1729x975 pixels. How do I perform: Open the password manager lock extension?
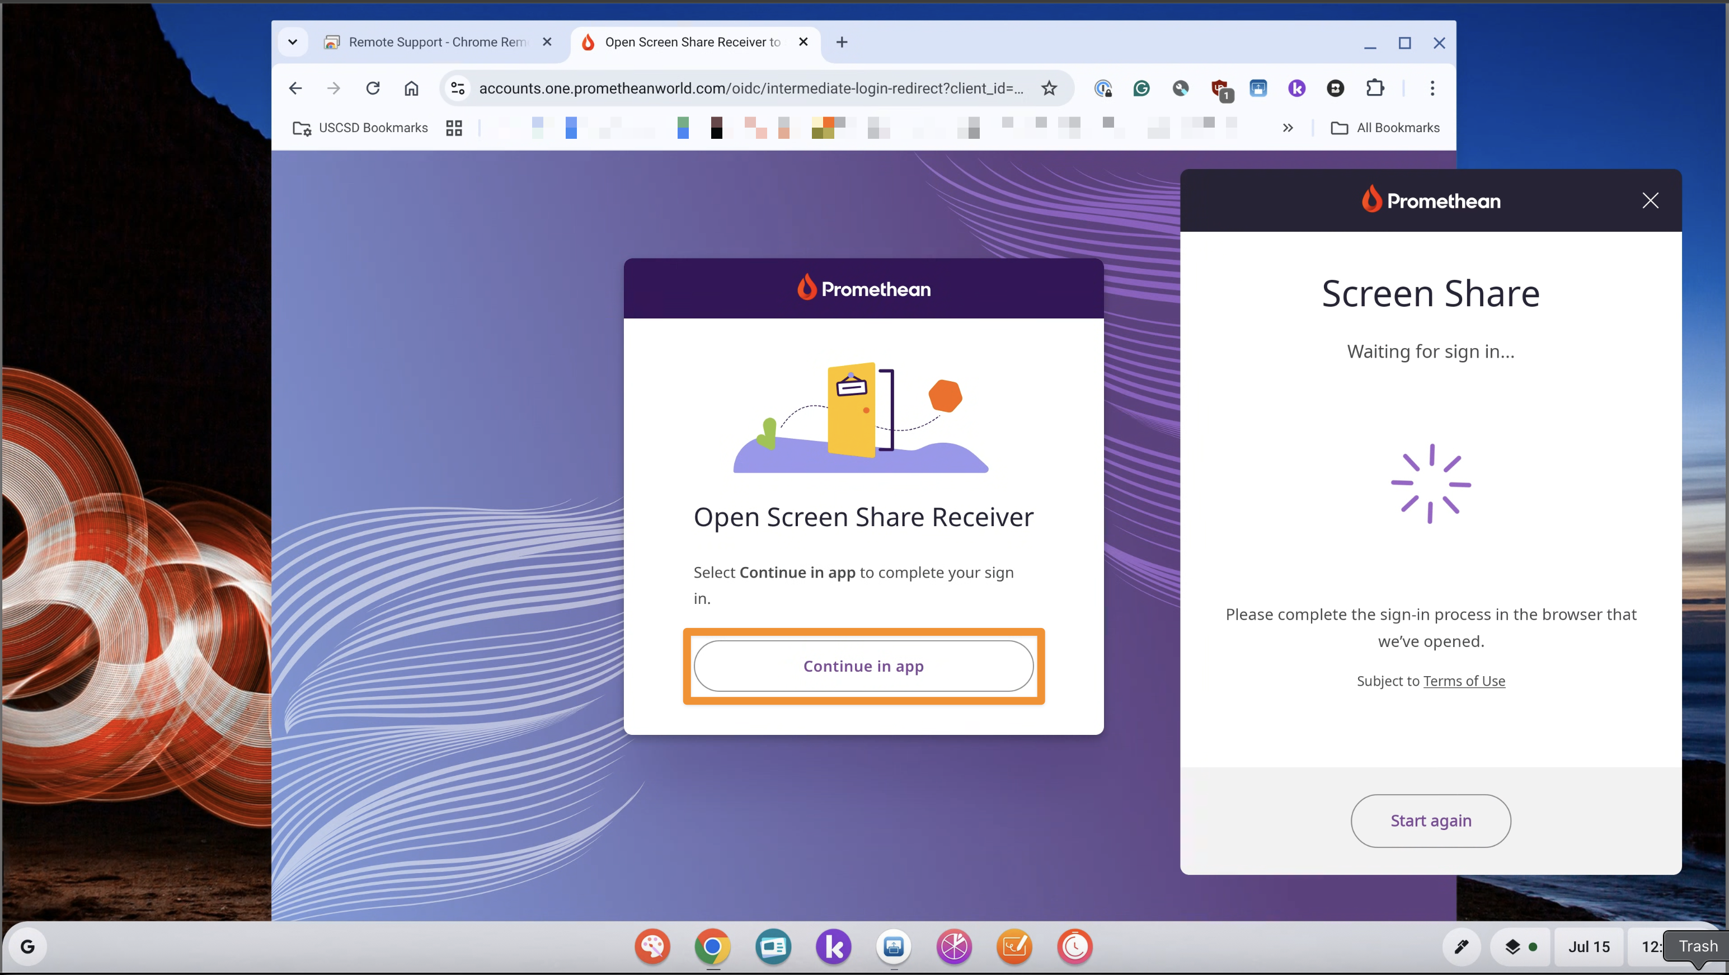[x=1103, y=88]
